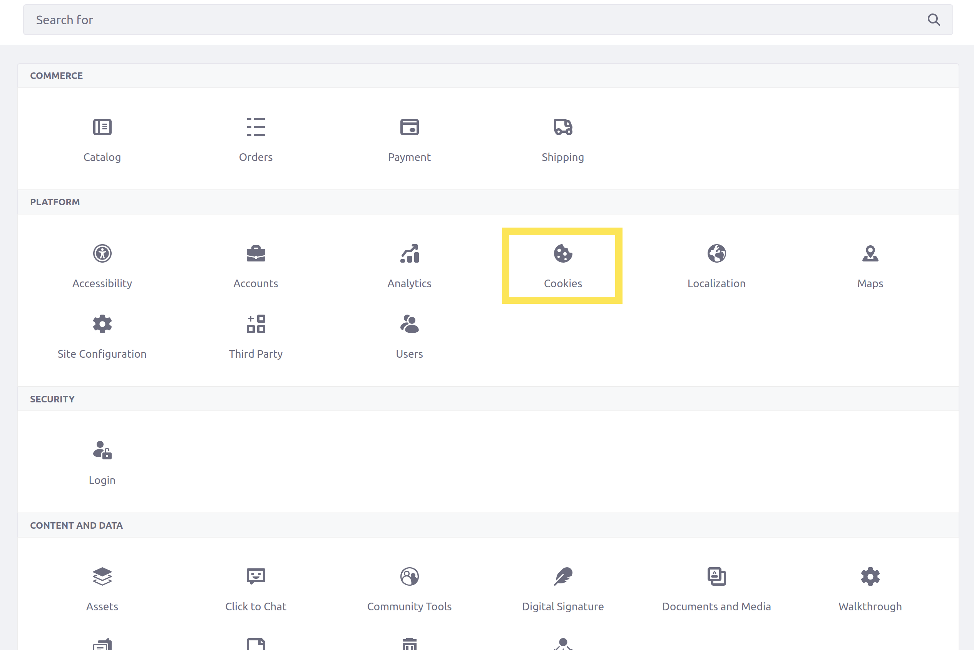Open the Third Party settings
Viewport: 974px width, 650px height.
pyautogui.click(x=255, y=335)
